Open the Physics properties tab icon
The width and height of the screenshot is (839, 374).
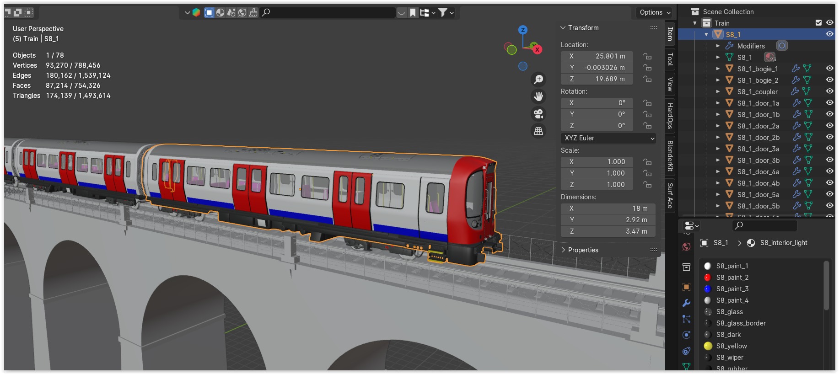pos(686,335)
